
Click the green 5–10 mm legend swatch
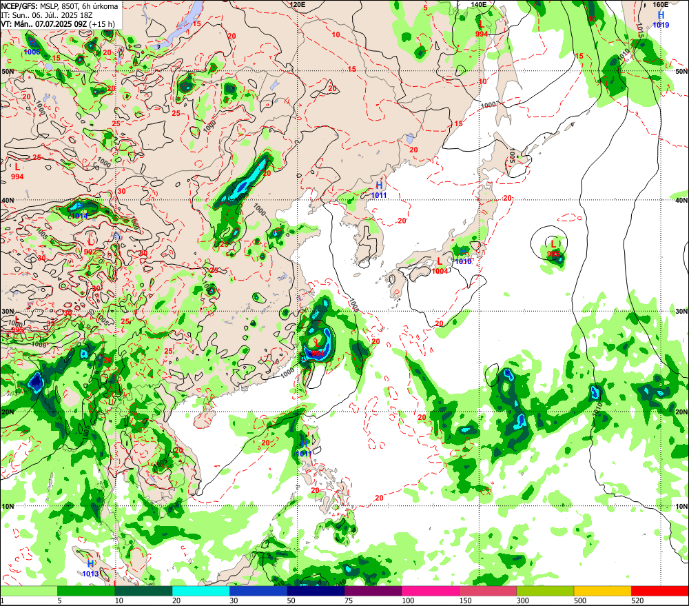click(86, 591)
